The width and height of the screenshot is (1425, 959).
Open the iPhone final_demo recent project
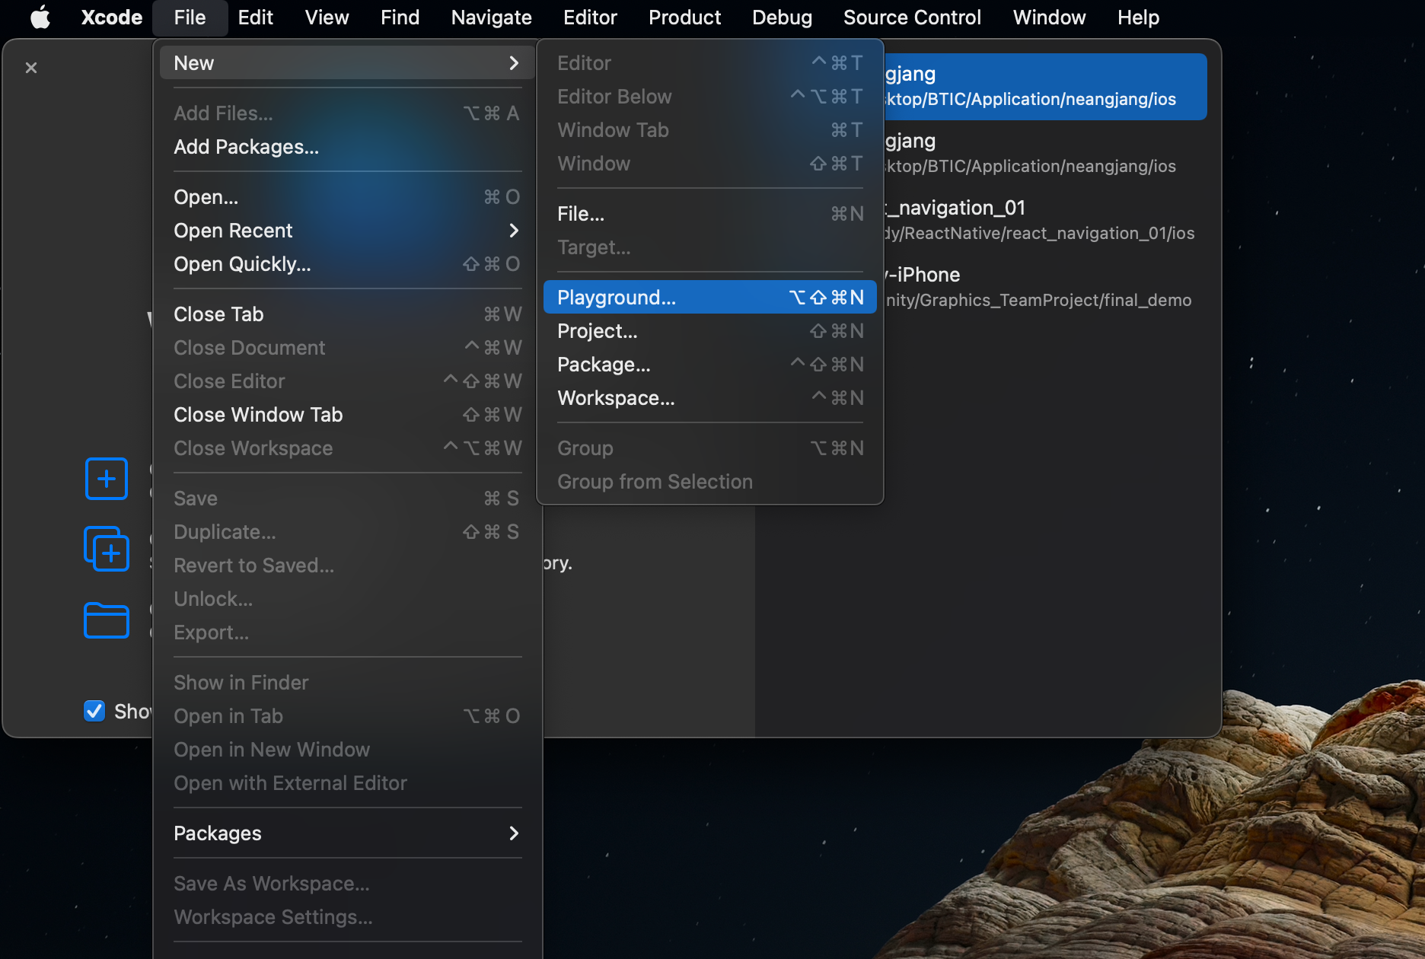[1045, 287]
